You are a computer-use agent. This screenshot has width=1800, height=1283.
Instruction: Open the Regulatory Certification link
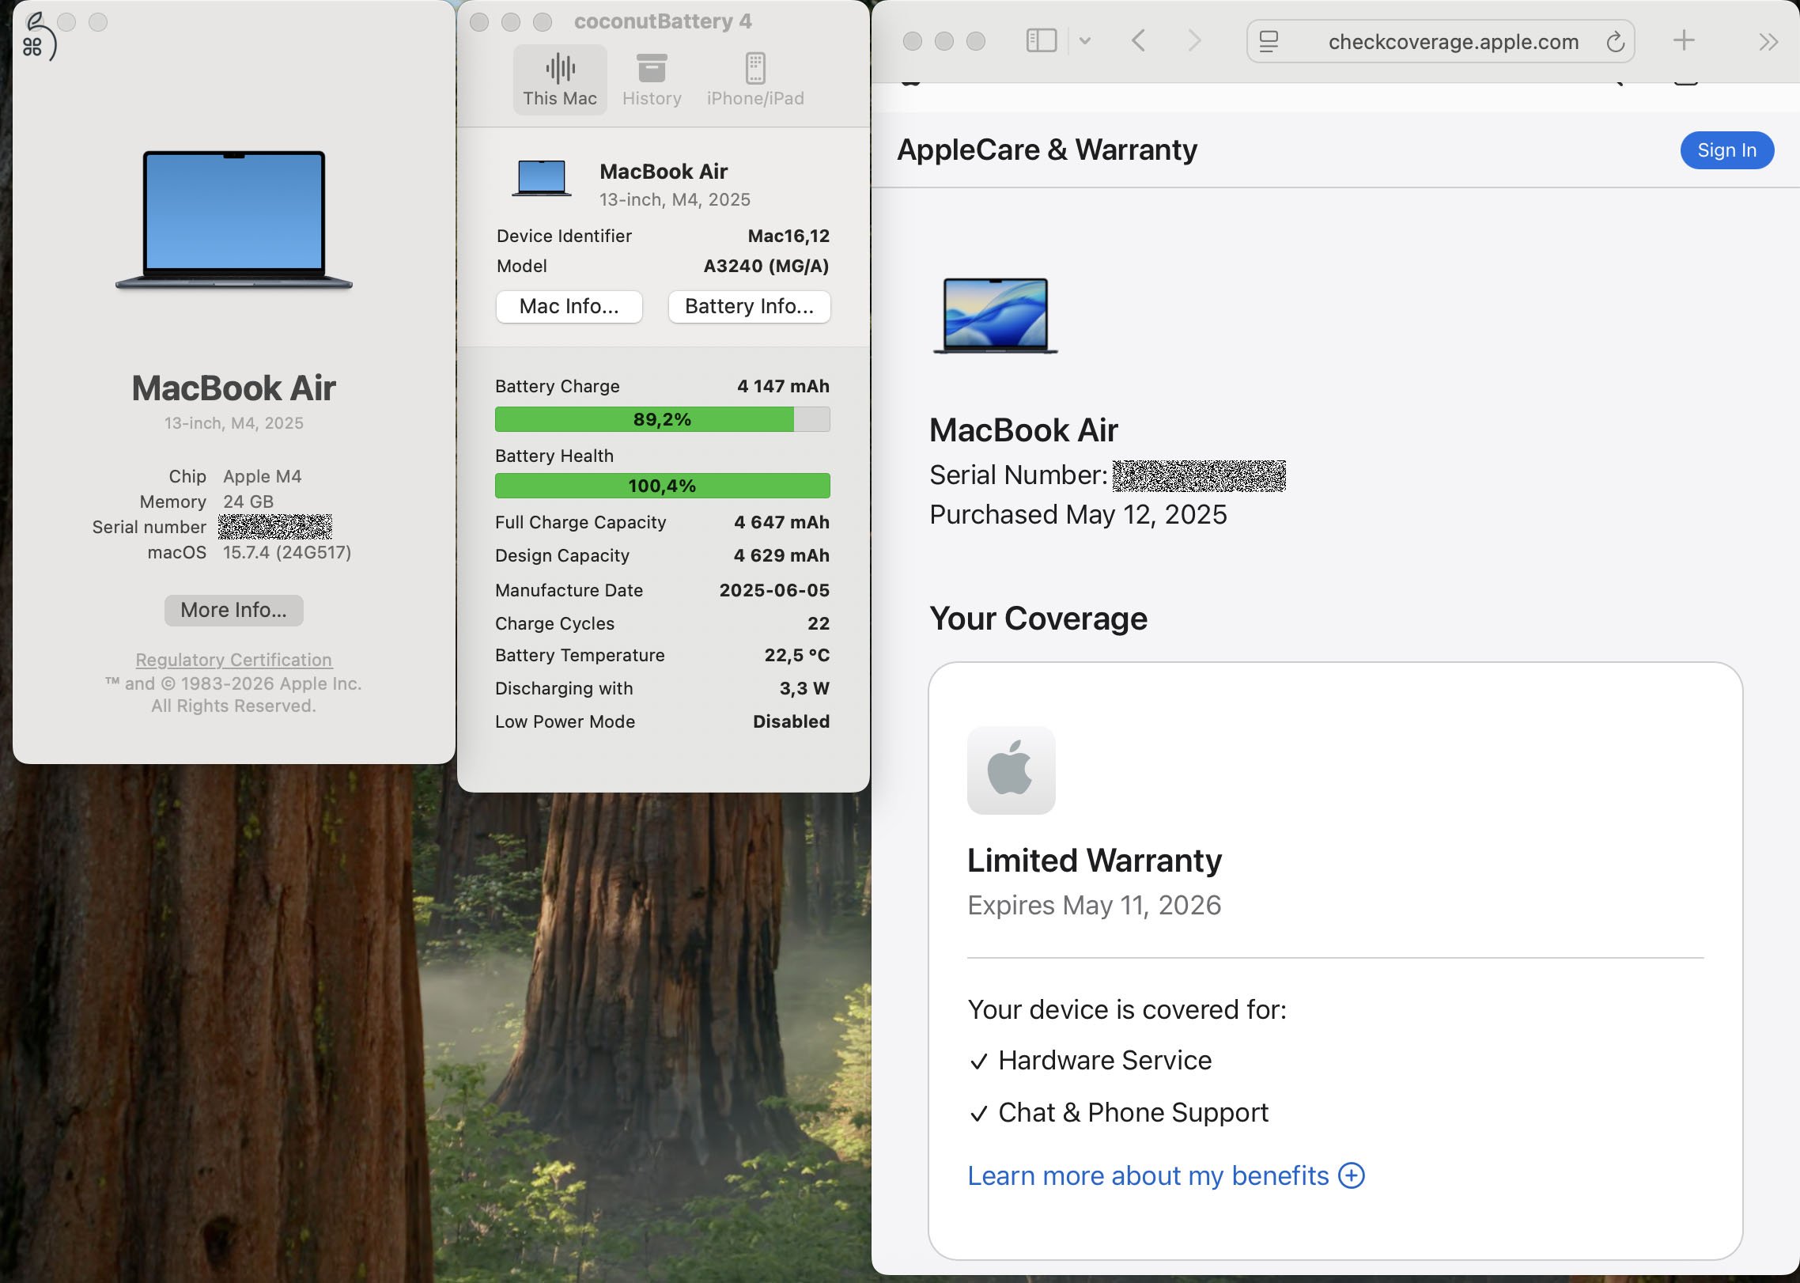click(233, 660)
